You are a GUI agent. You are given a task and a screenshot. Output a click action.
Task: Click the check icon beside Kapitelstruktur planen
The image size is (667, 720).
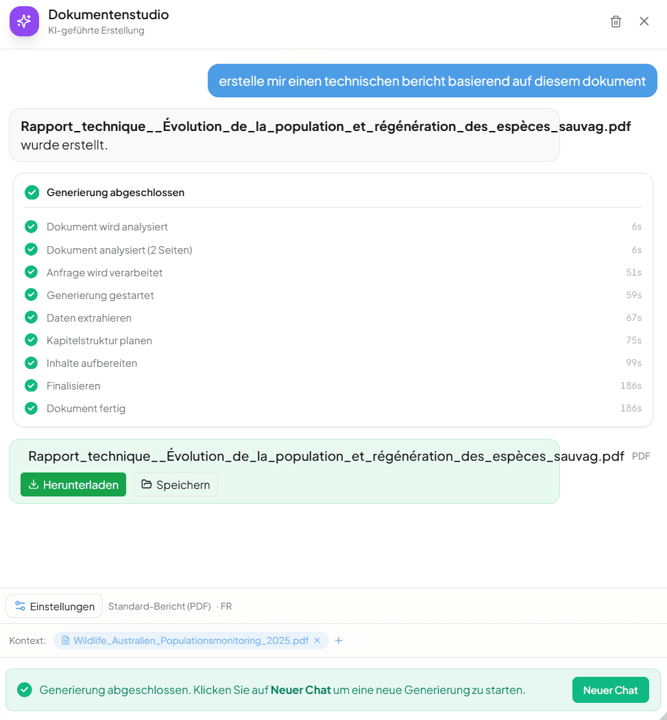(x=31, y=340)
